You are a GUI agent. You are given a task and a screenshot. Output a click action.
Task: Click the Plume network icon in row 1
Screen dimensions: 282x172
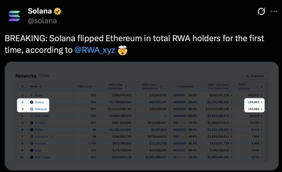click(x=32, y=95)
